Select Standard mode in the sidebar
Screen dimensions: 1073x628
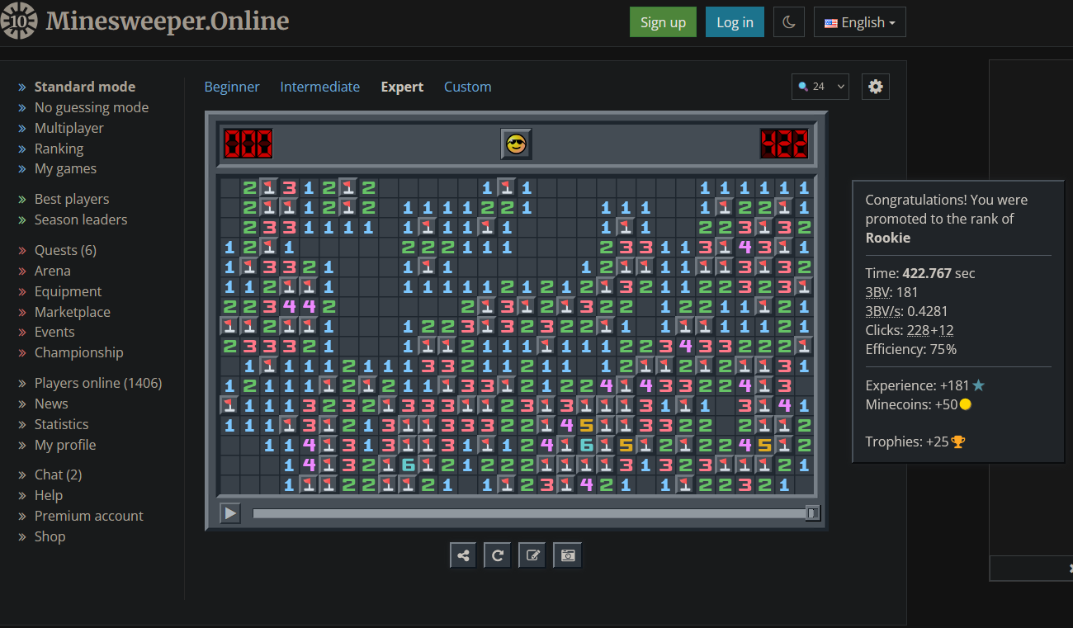(x=85, y=87)
